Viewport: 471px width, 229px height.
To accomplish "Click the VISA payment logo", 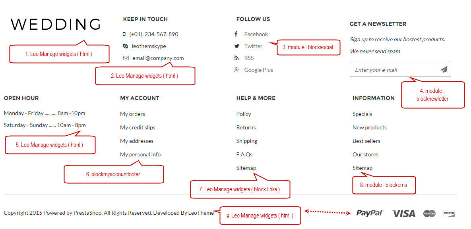I will pyautogui.click(x=403, y=214).
